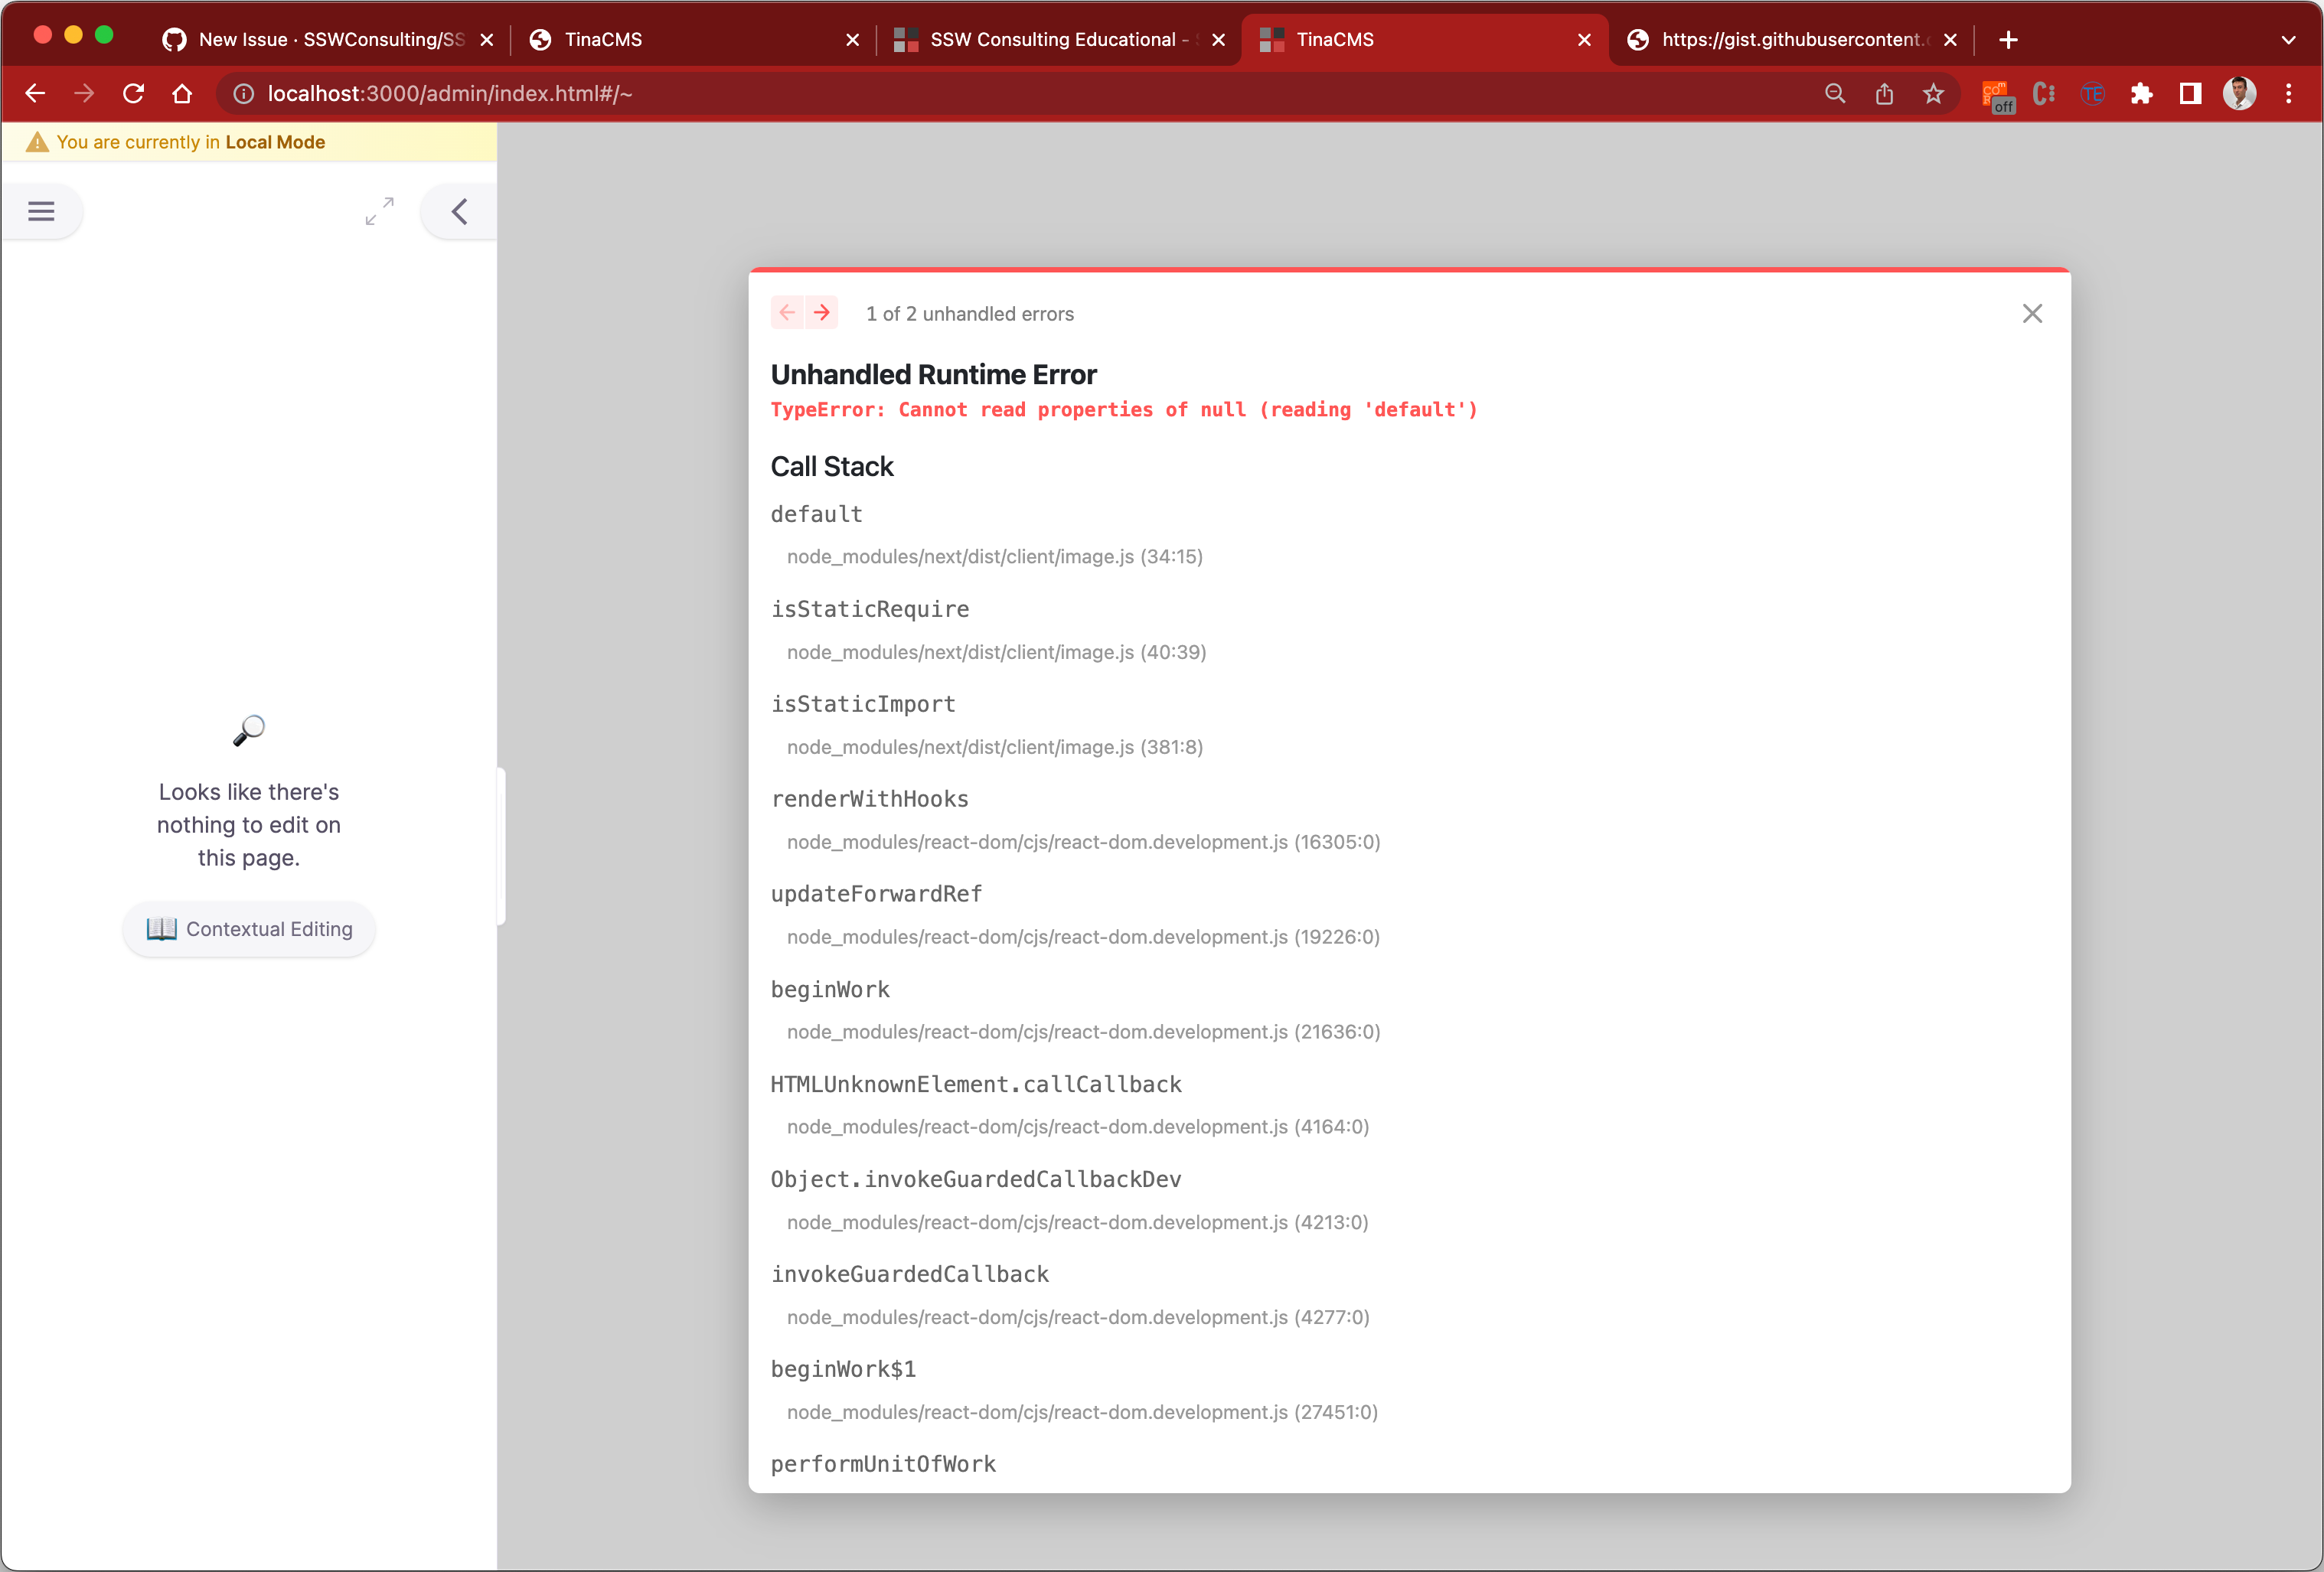Expand the preview panel to fullscreen
This screenshot has height=1572, width=2324.
pyautogui.click(x=378, y=211)
